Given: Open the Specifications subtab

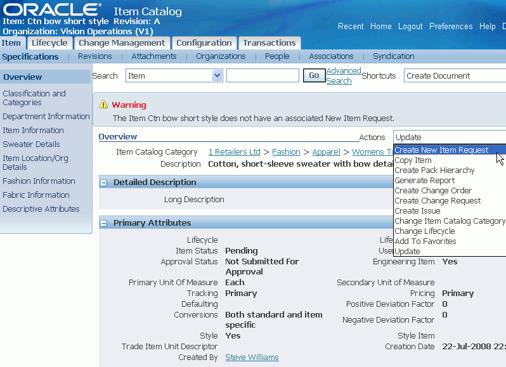Looking at the screenshot, I should (30, 57).
